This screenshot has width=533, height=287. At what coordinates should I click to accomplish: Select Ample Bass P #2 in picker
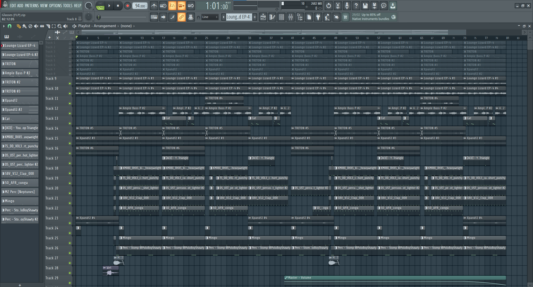point(20,73)
